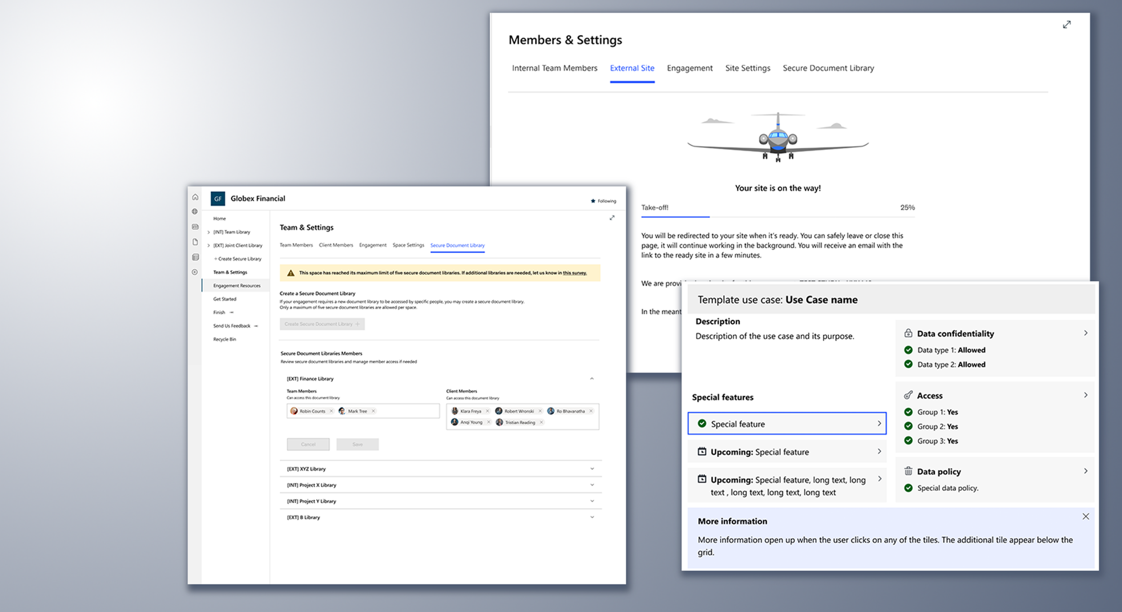Click the Following star icon

pyautogui.click(x=593, y=201)
